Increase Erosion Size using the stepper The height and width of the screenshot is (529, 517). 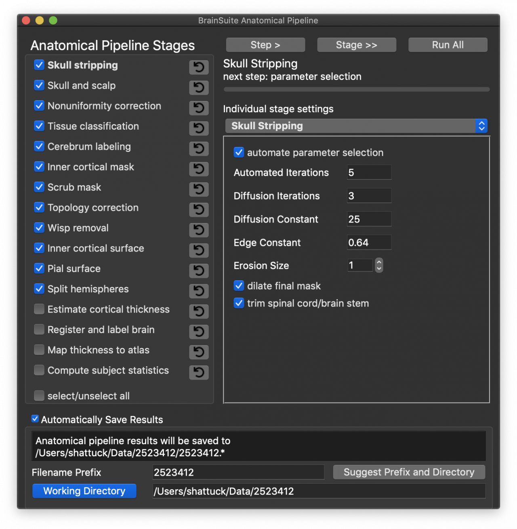(x=379, y=262)
